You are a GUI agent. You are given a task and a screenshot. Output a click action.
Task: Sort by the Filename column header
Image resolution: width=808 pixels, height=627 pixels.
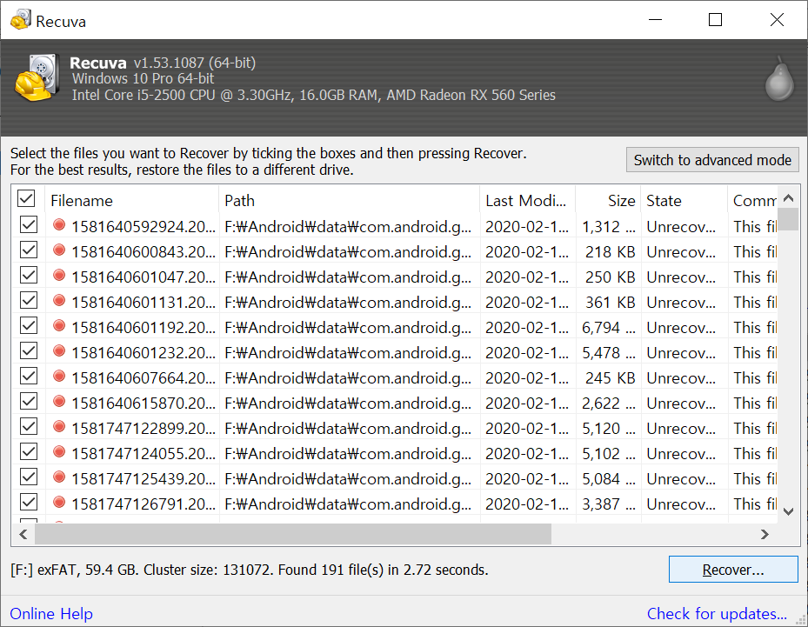132,200
